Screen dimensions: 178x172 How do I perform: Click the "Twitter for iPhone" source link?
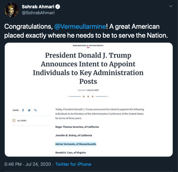tap(74, 164)
